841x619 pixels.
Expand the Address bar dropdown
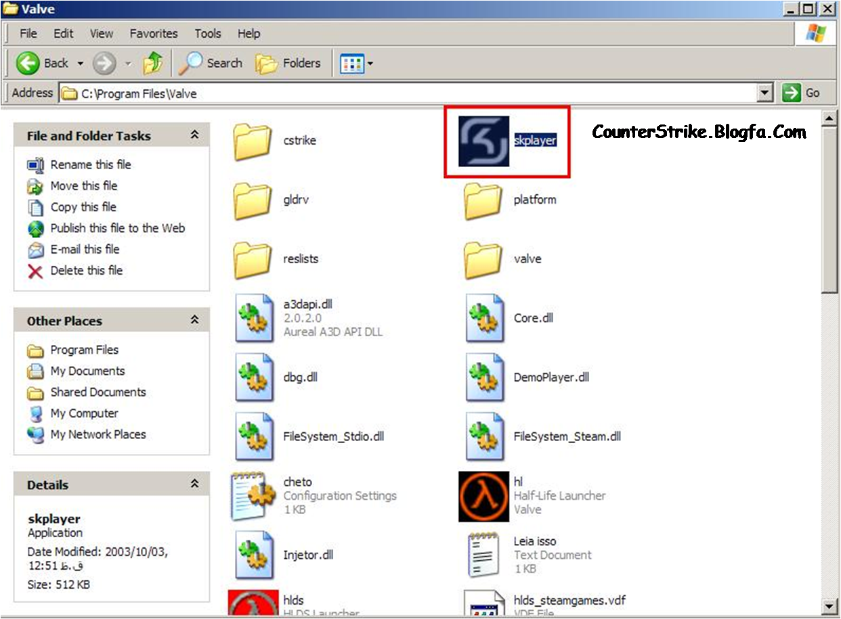point(765,93)
